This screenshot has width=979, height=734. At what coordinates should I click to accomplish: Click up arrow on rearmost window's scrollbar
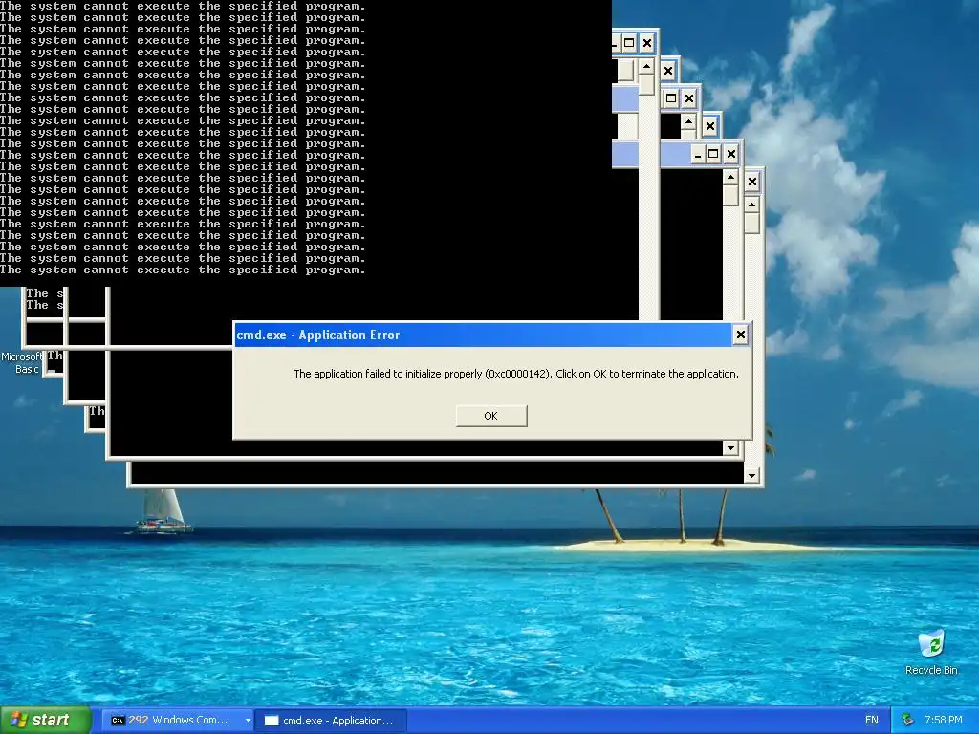[752, 205]
